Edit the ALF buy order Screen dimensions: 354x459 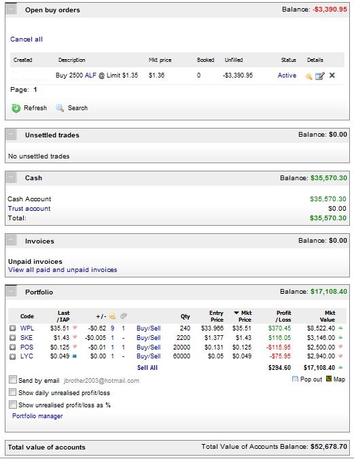320,75
